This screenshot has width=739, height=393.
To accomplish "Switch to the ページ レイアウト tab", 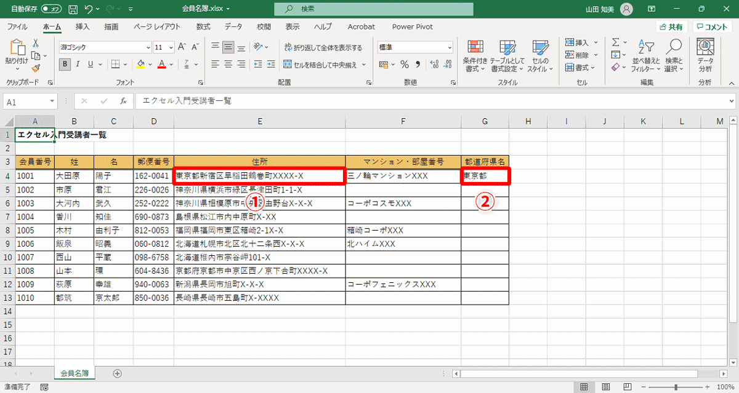I will pyautogui.click(x=157, y=27).
